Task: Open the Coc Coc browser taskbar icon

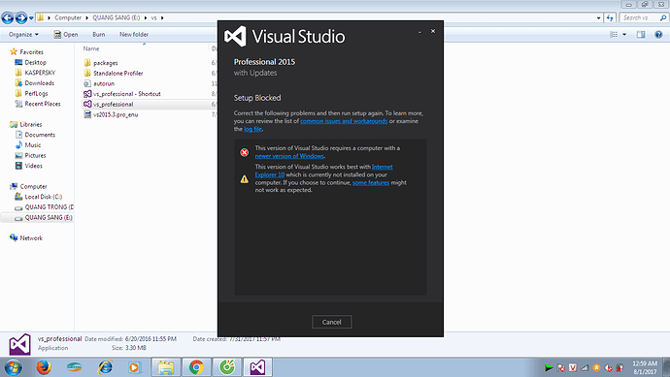Action: point(227,367)
